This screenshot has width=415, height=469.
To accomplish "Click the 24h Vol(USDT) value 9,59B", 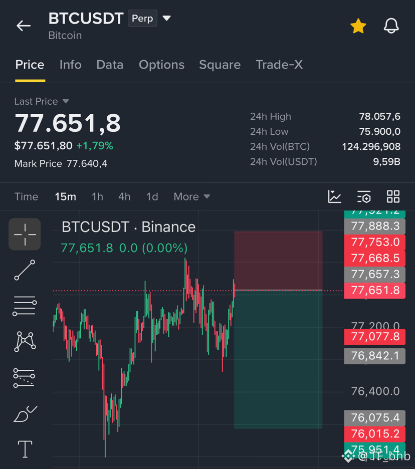I will [386, 161].
